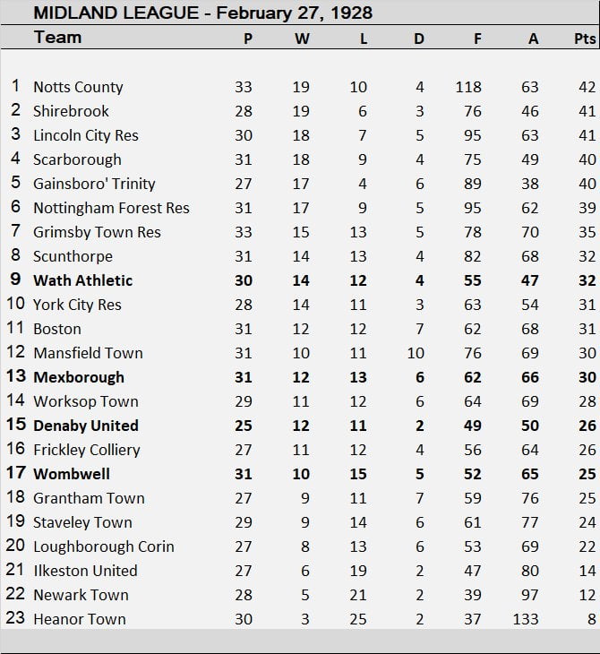Image resolution: width=600 pixels, height=654 pixels.
Task: Select Gainsboro' Trinity in the table
Action: pyautogui.click(x=94, y=184)
